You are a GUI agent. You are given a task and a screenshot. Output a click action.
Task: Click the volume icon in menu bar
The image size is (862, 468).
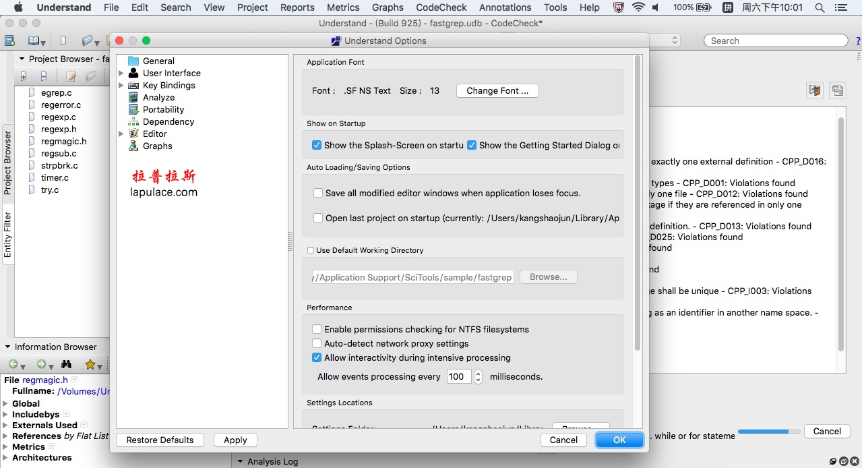click(657, 7)
